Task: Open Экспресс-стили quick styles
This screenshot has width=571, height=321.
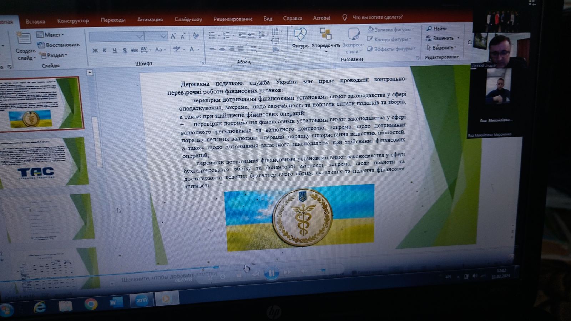Action: pyautogui.click(x=353, y=40)
